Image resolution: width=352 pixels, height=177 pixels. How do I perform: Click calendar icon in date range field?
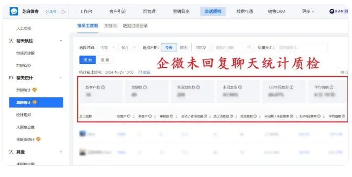(x=248, y=47)
